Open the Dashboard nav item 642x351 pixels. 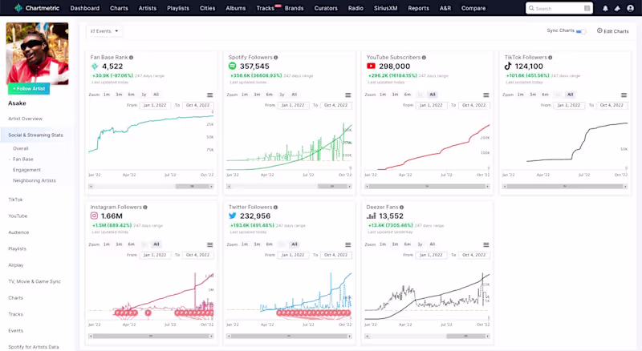click(85, 8)
